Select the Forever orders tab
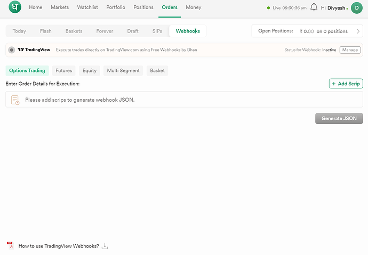368x255 pixels. pyautogui.click(x=105, y=31)
